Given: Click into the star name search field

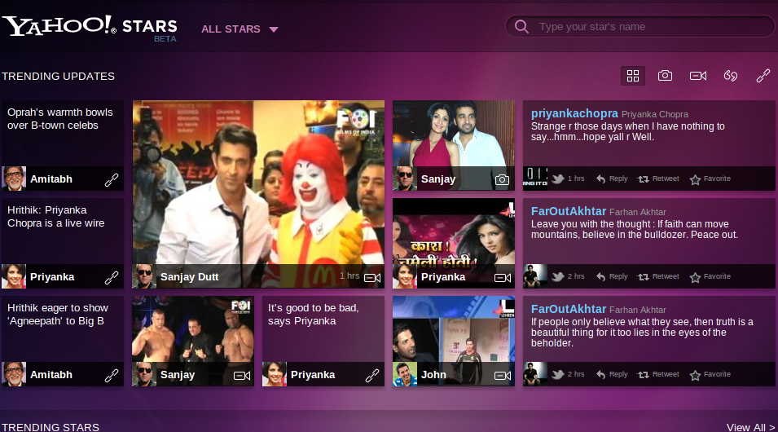Looking at the screenshot, I should coord(640,26).
